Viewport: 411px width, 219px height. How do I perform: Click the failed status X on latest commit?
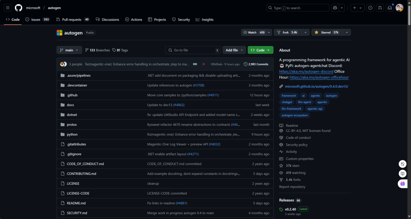coord(204,64)
